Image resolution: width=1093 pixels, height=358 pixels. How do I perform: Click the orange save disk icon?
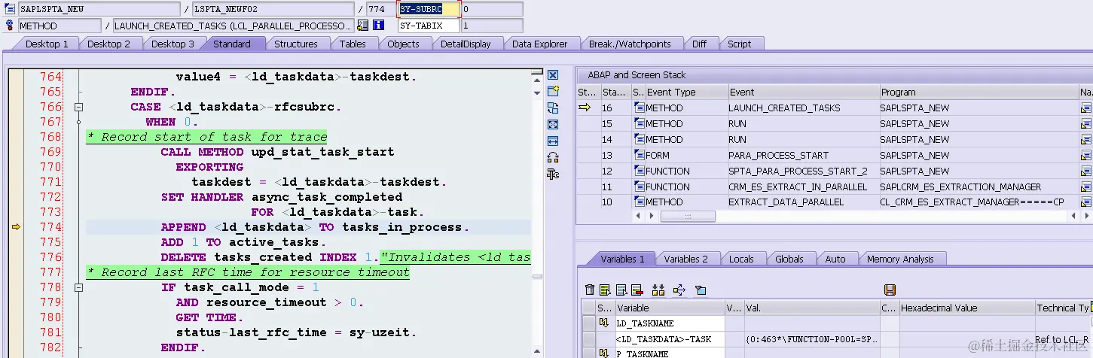pos(890,290)
